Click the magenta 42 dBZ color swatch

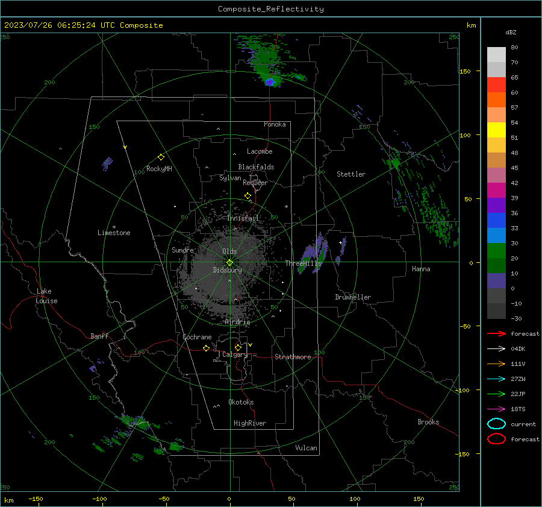(496, 190)
